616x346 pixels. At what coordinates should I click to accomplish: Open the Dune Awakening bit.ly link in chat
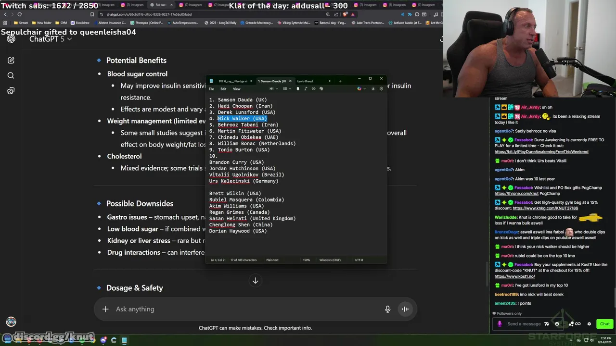pos(541,152)
